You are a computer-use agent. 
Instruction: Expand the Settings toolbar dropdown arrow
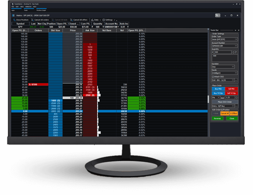click(x=115, y=20)
